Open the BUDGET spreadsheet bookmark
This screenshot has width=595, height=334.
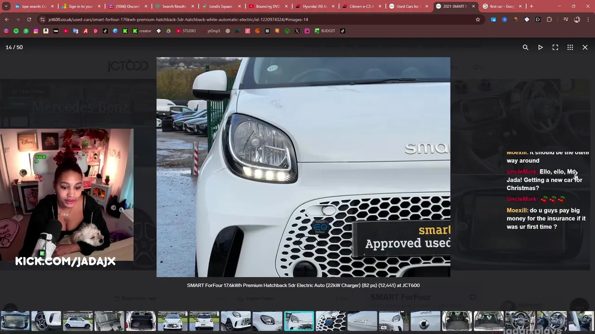click(x=325, y=31)
